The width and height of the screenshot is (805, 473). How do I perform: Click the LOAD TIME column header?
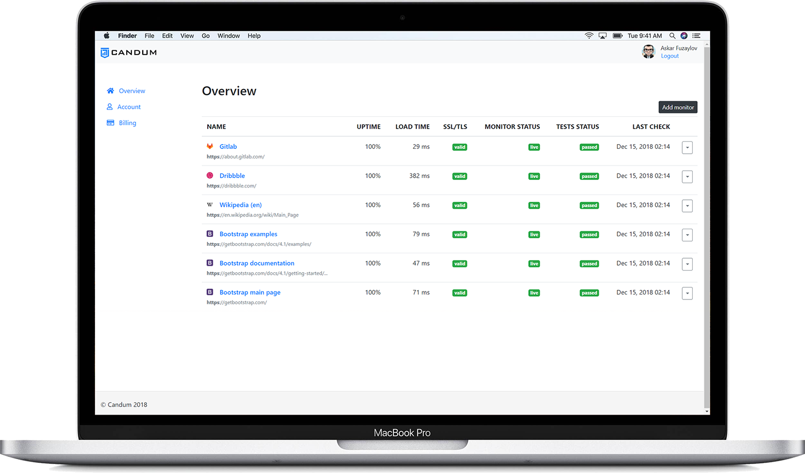click(x=413, y=127)
